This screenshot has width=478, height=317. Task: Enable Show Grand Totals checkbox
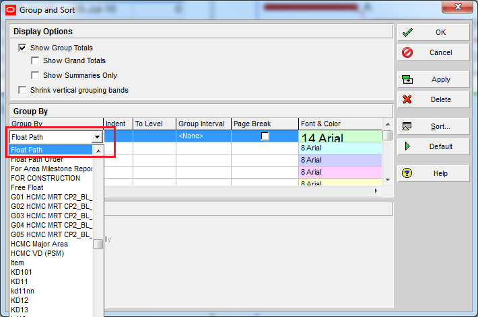pos(36,61)
